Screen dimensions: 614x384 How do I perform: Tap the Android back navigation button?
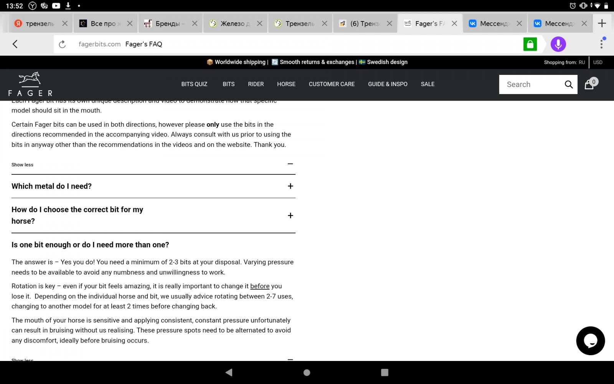point(229,372)
